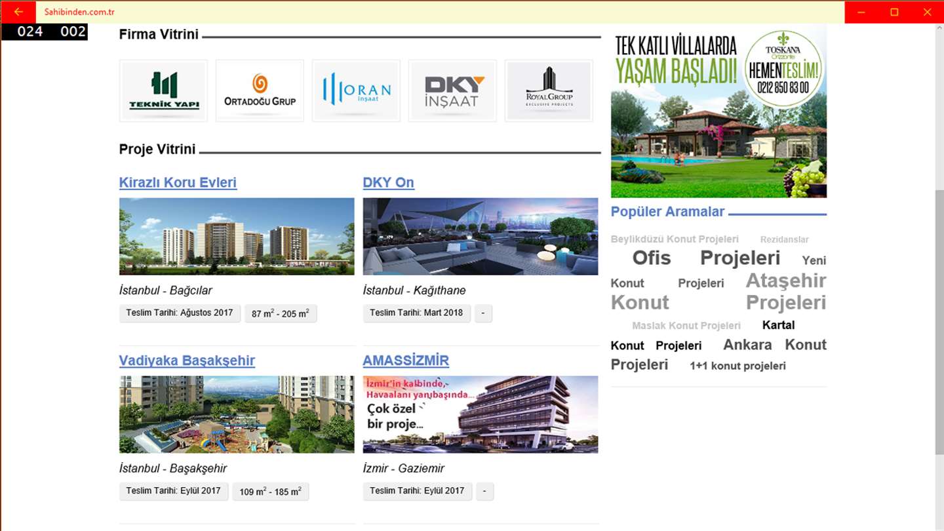Select Teslim Tarihi: Ağustos 2017 tag

pyautogui.click(x=180, y=313)
